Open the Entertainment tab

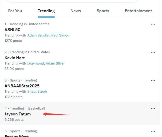pos(138,11)
